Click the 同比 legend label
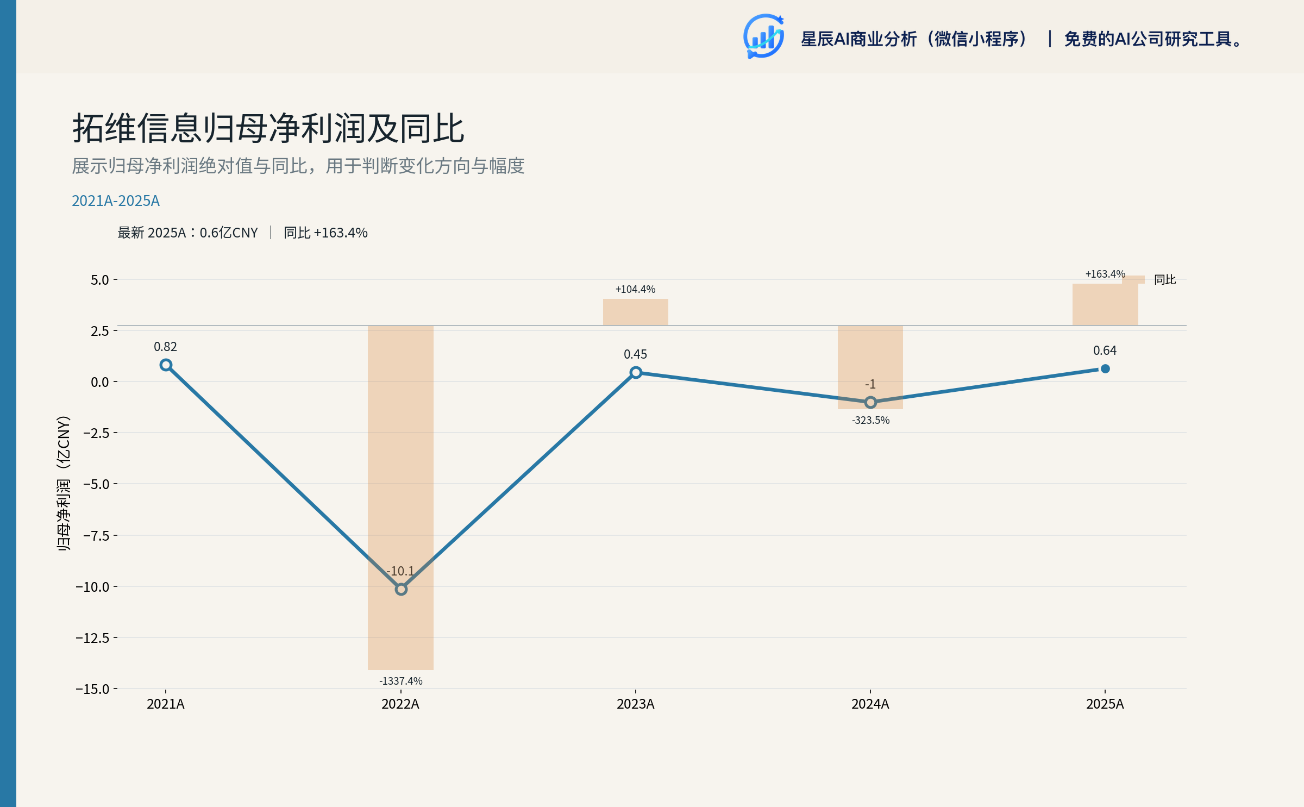Image resolution: width=1304 pixels, height=807 pixels. pyautogui.click(x=1165, y=279)
